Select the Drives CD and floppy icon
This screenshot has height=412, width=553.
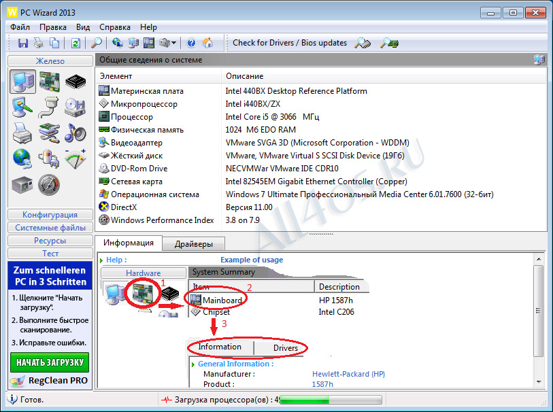(76, 107)
